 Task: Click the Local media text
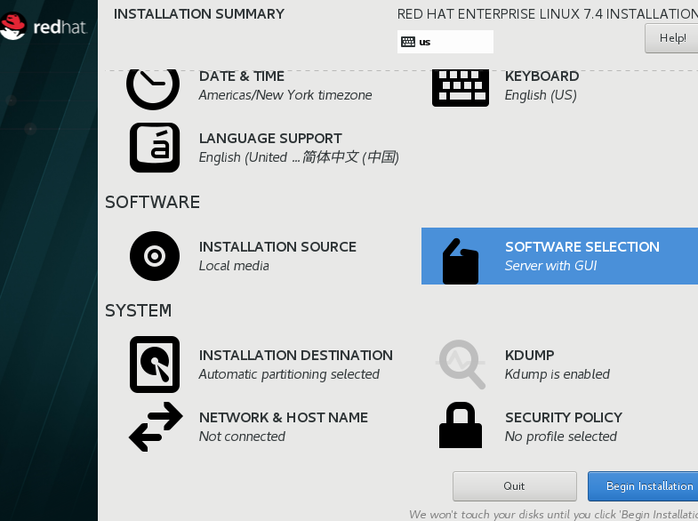(234, 266)
